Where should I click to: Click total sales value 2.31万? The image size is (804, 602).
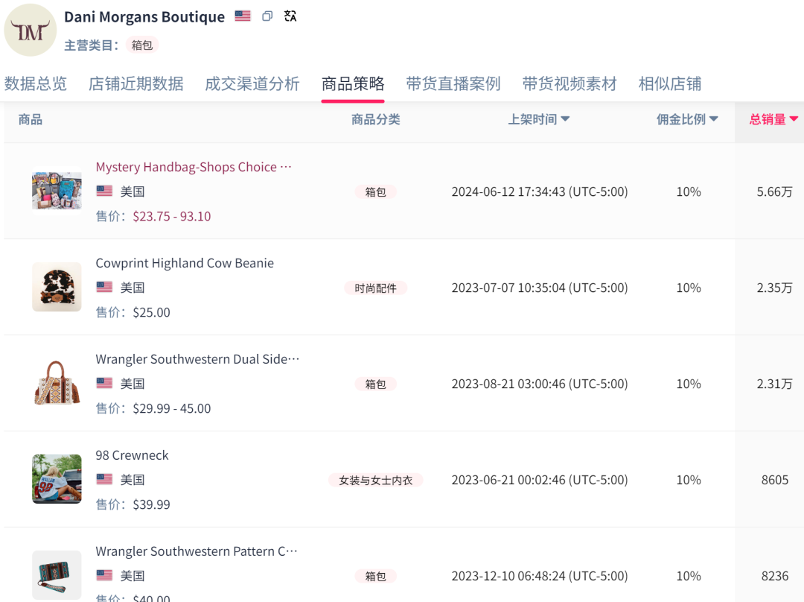pyautogui.click(x=774, y=384)
